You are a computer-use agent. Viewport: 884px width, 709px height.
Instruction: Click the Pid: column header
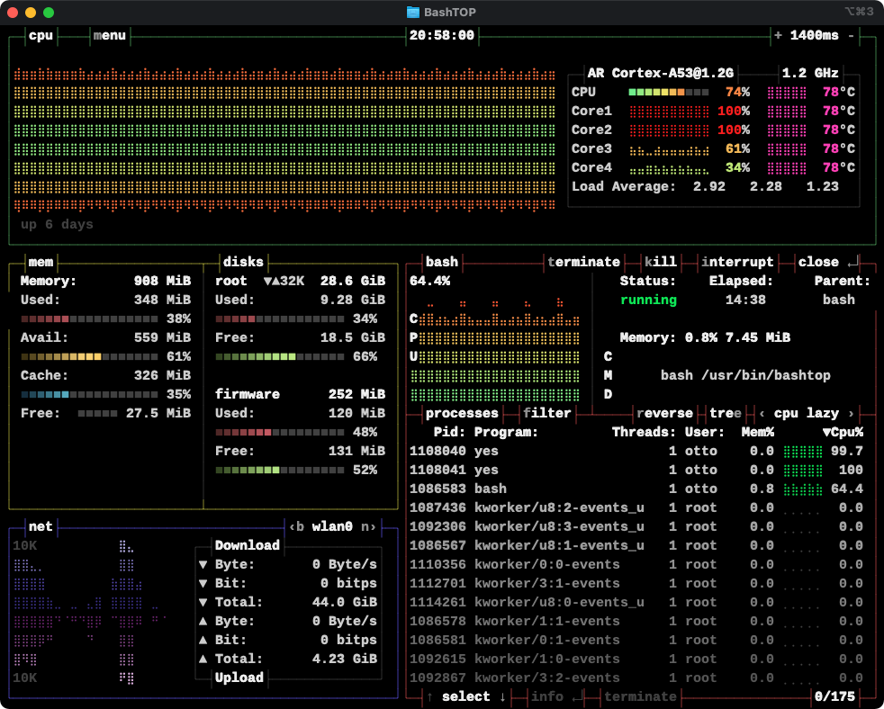click(x=449, y=432)
